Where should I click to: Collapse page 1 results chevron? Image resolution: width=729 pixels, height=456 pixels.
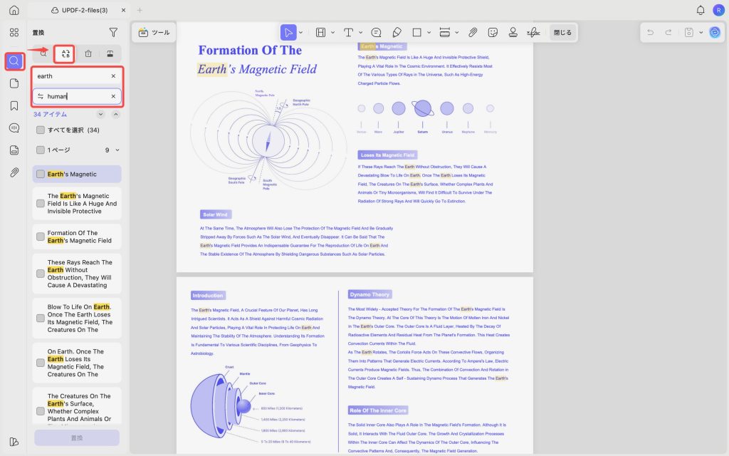click(117, 150)
